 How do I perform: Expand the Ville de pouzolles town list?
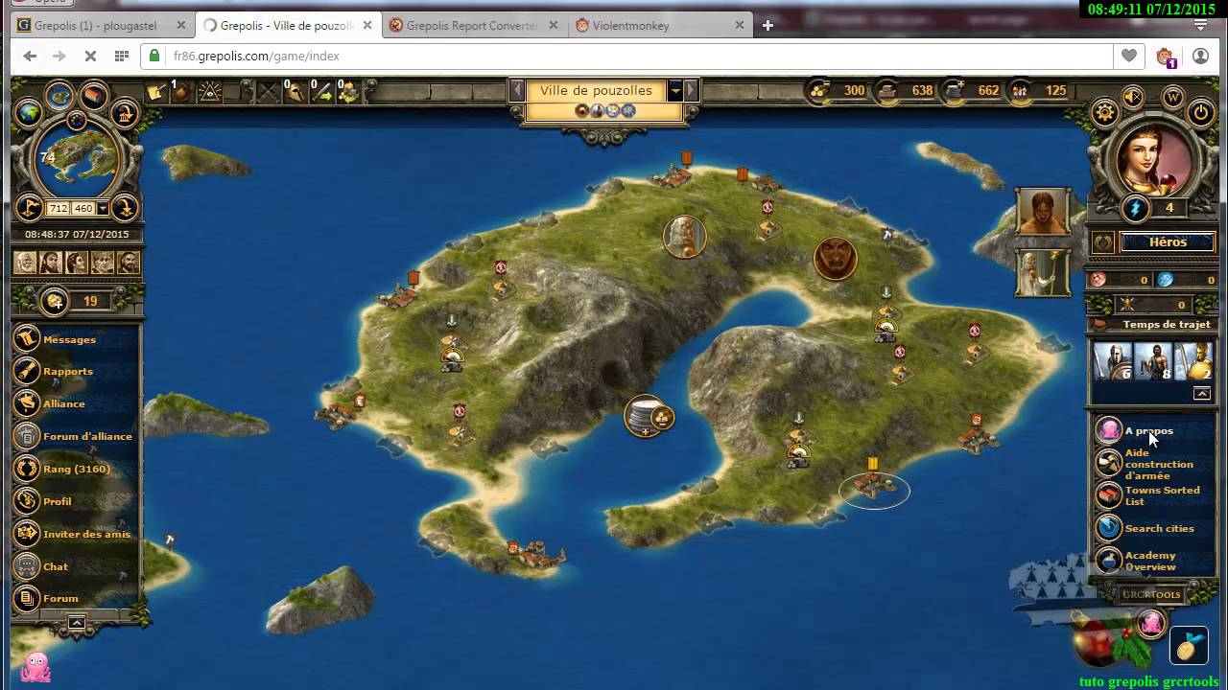click(x=675, y=90)
